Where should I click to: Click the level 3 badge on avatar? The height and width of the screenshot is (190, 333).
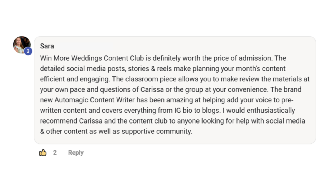28,51
